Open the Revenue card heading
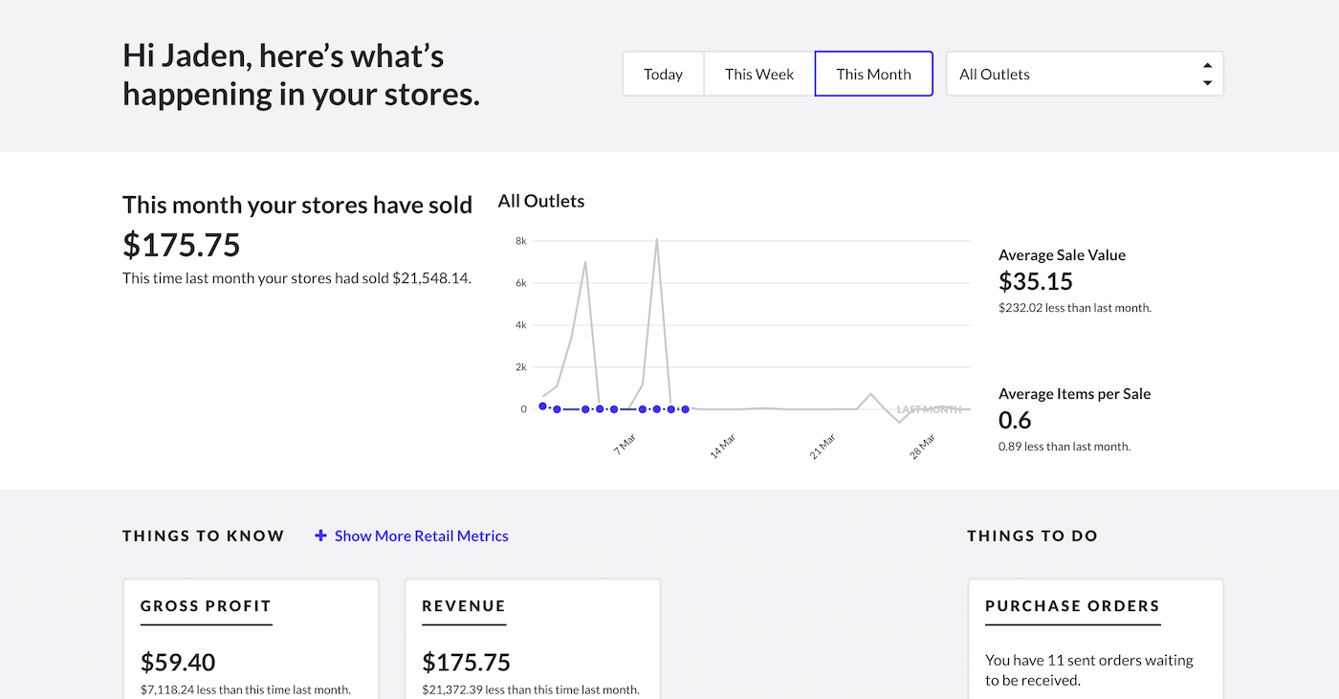1339x699 pixels. coord(464,605)
